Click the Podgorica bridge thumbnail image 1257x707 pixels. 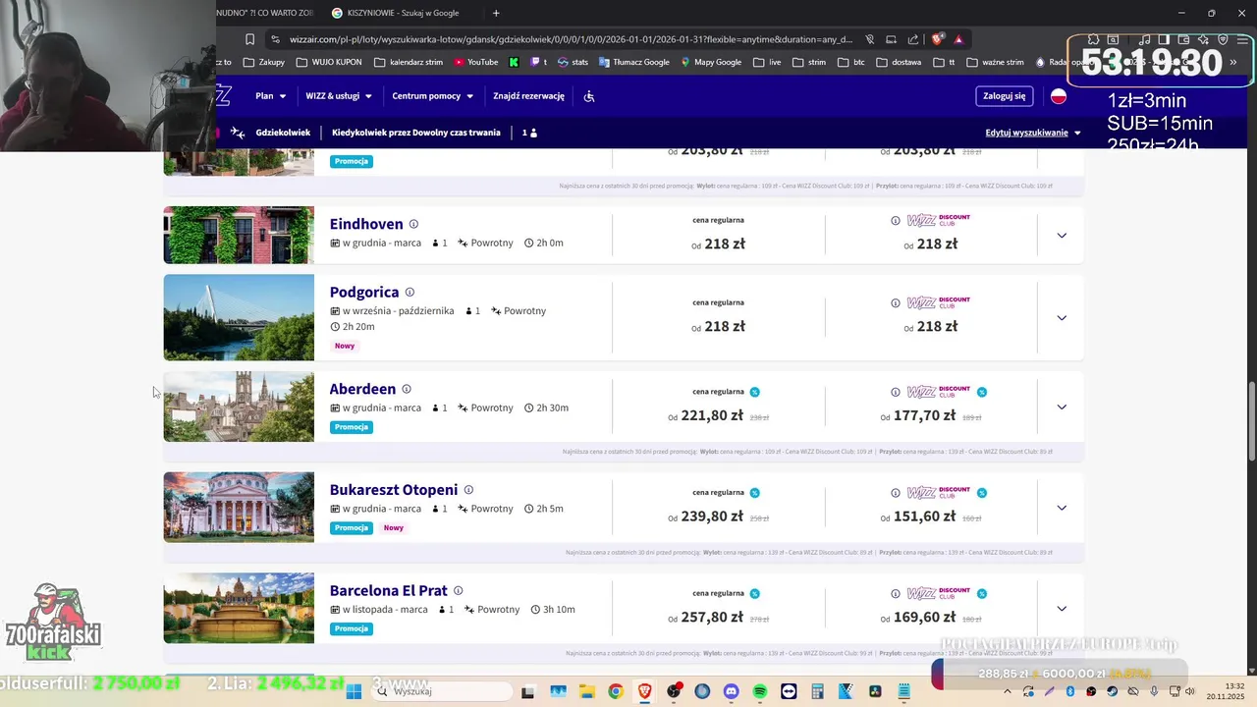point(239,317)
